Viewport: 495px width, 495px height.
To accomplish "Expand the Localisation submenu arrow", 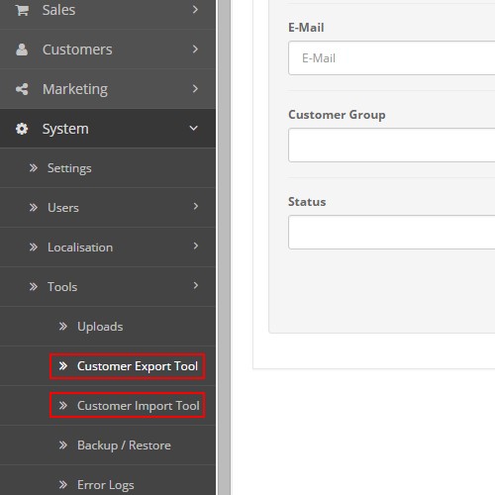I will click(x=196, y=247).
